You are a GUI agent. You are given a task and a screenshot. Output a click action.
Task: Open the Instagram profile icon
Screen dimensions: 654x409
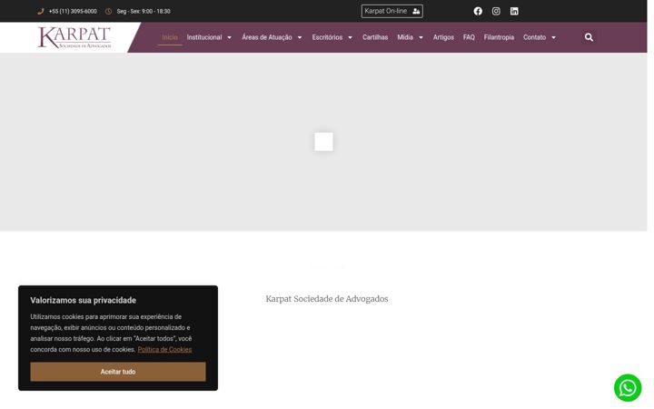coord(496,11)
